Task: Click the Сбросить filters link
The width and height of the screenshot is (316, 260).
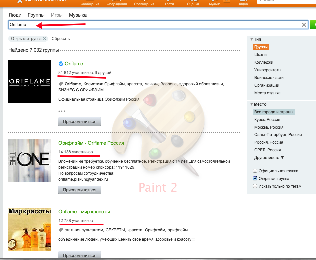Action: coord(61,39)
